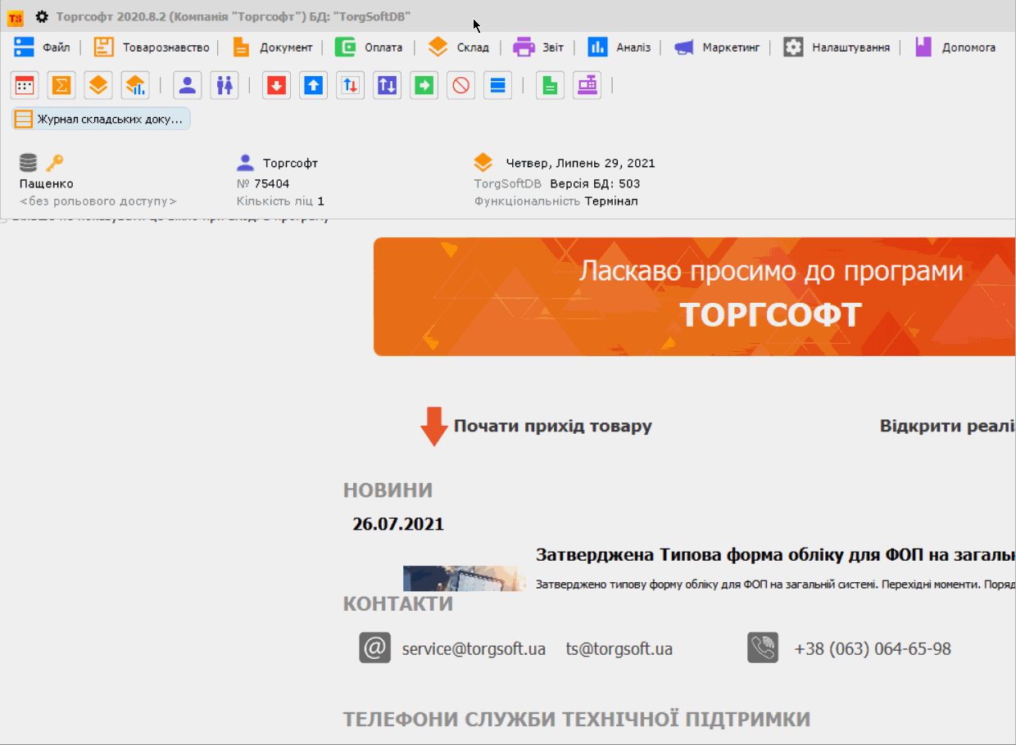
Task: Click the blue up arrow toolbar icon
Action: [x=313, y=85]
